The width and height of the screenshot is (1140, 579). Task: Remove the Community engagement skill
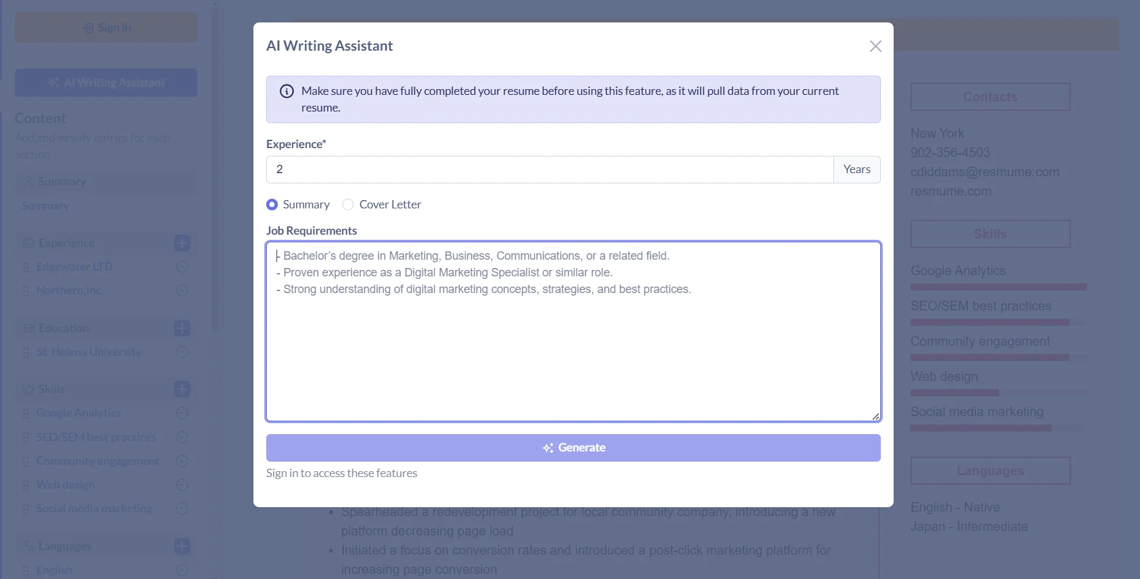[182, 461]
